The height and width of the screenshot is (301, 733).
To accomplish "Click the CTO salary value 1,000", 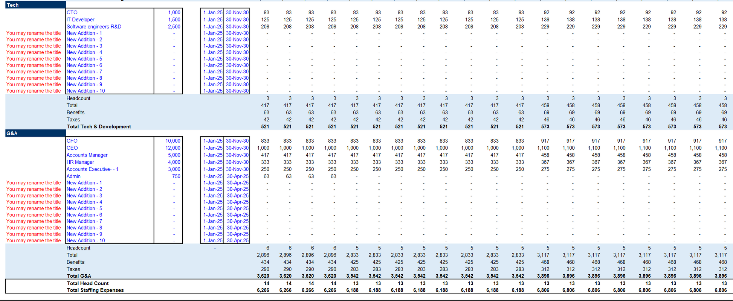I will tap(174, 12).
